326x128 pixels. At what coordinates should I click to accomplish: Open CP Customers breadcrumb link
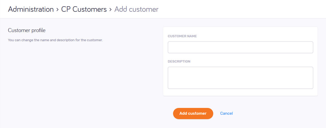tap(84, 9)
